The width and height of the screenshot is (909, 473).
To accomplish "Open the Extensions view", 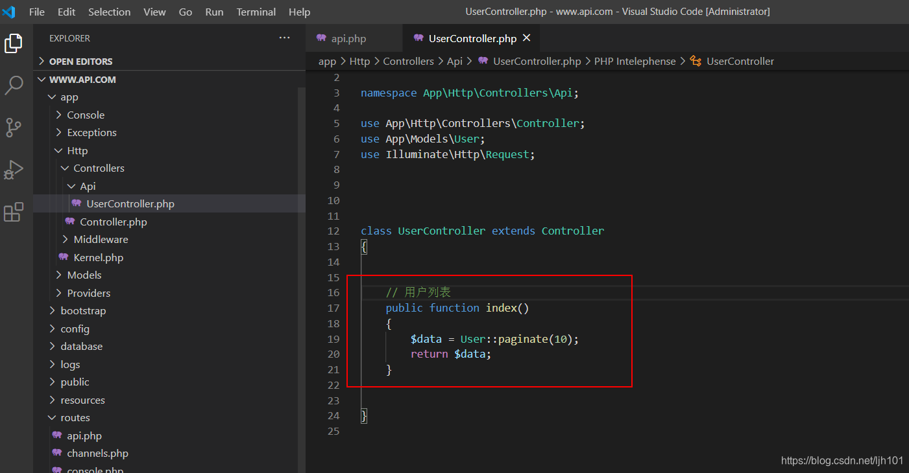I will [14, 212].
